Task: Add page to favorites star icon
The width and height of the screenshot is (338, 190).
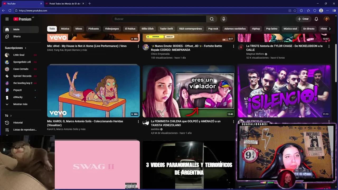Action: point(295,11)
